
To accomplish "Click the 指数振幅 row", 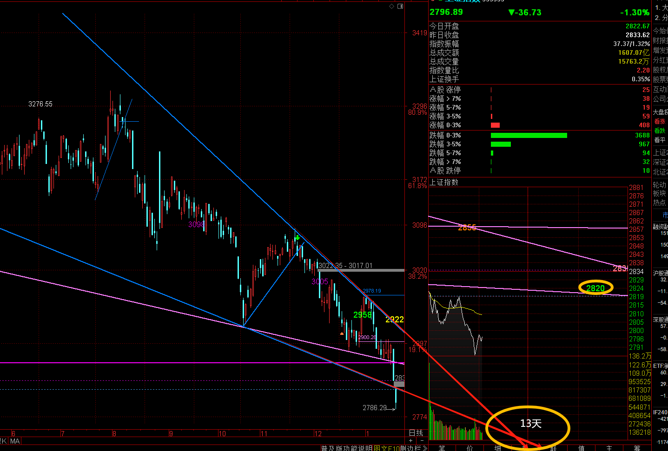I will (x=540, y=44).
